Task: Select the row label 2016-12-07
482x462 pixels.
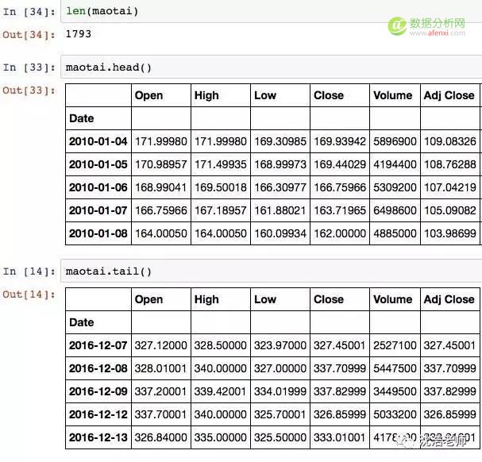Action: (x=98, y=345)
